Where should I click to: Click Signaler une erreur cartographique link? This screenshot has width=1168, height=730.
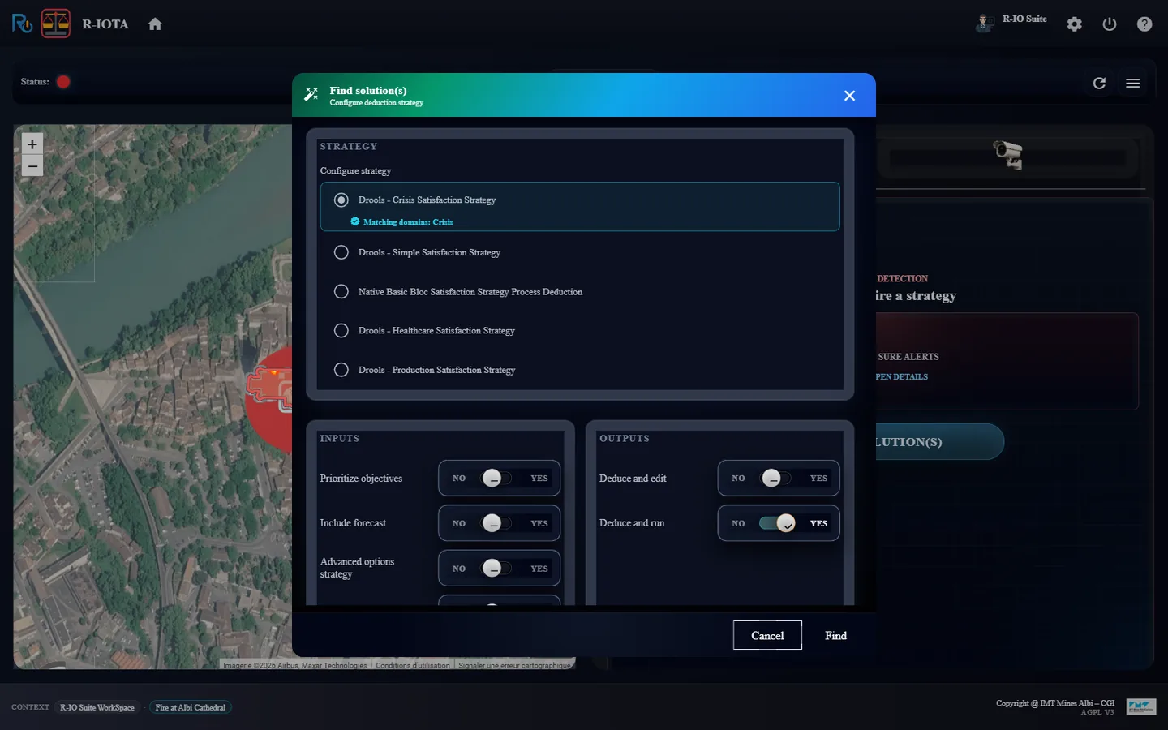515,665
